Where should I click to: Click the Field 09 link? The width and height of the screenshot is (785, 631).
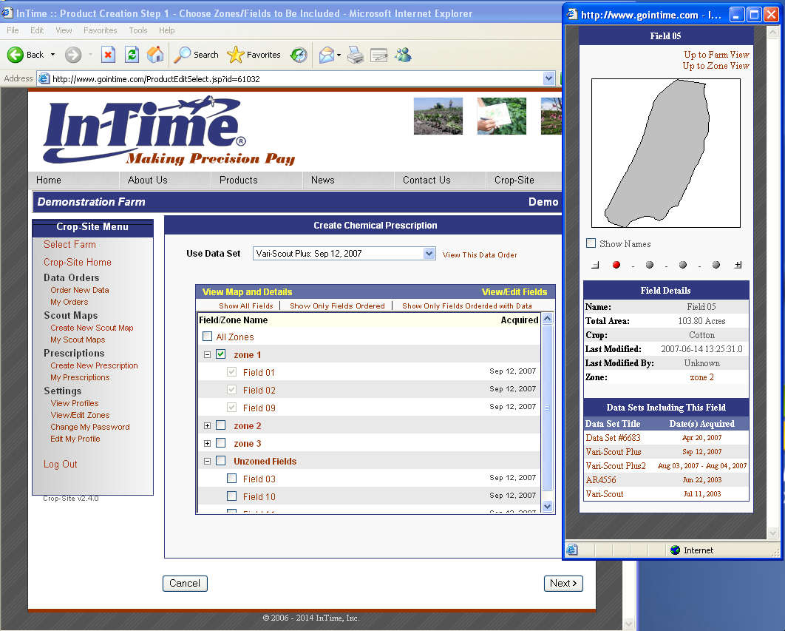pos(259,408)
